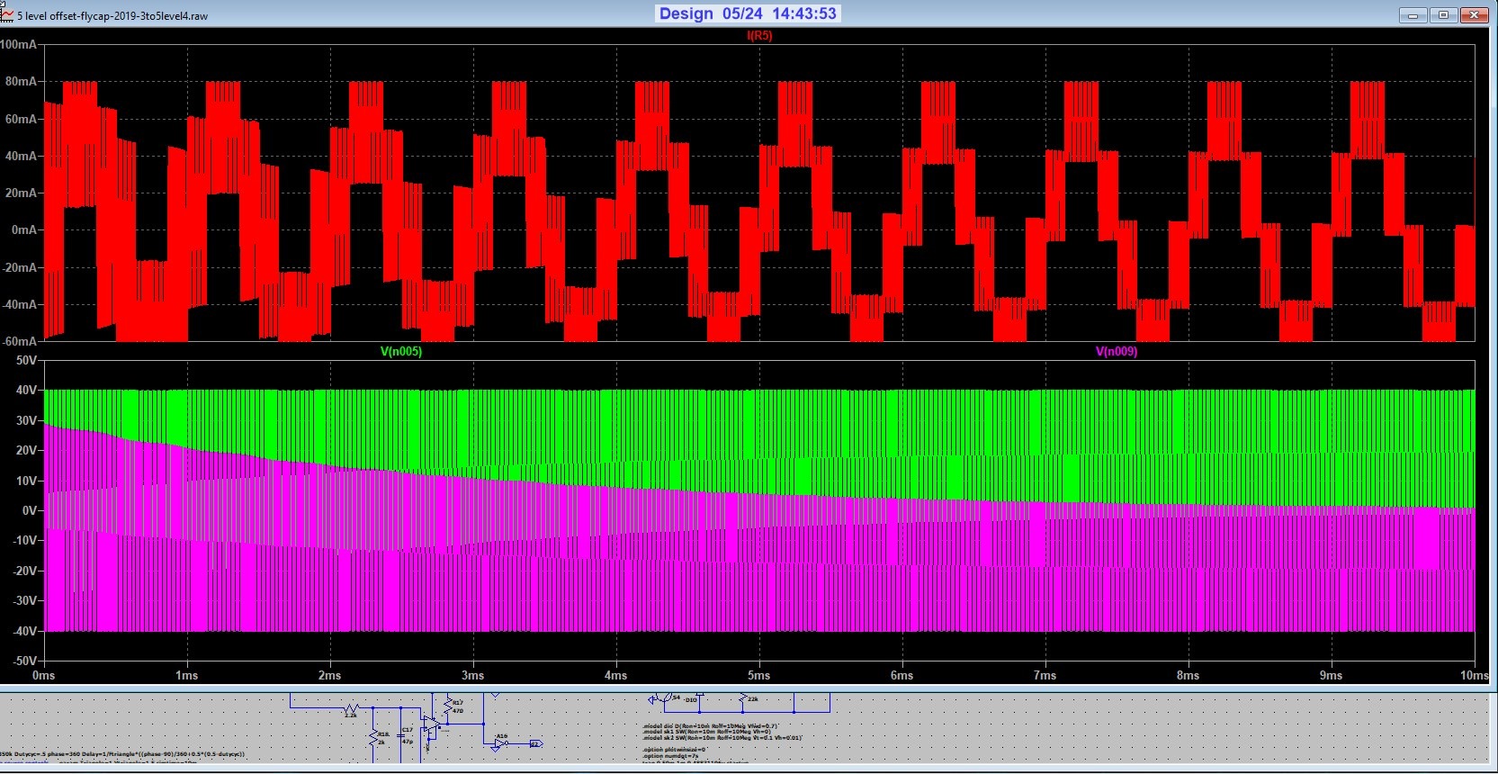This screenshot has width=1498, height=774.
Task: Click the 1ms time axis label
Action: click(186, 675)
